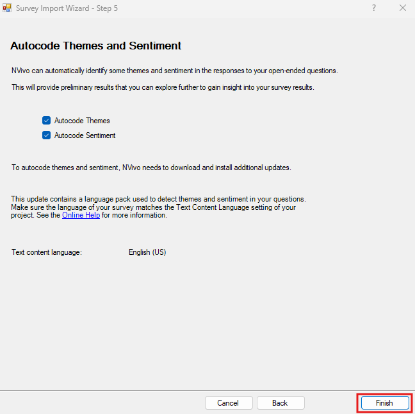Click the 'Text content language:' label
This screenshot has height=414, width=415.
click(x=47, y=252)
